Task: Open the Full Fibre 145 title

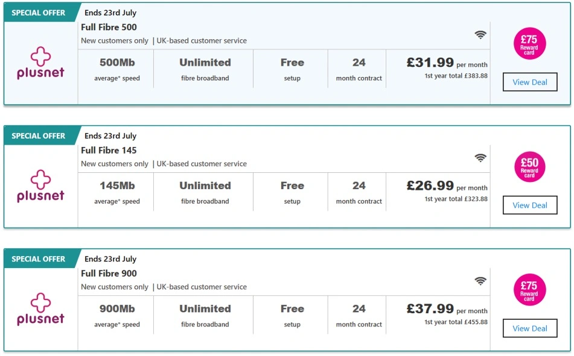Action: 109,151
